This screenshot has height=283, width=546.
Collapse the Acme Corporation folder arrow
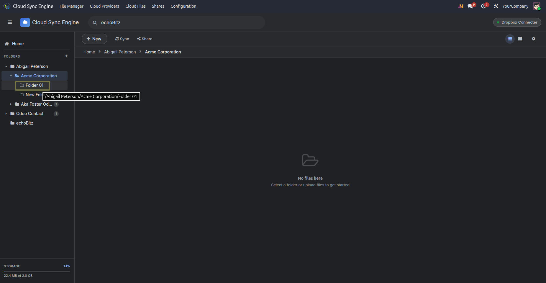pyautogui.click(x=11, y=76)
